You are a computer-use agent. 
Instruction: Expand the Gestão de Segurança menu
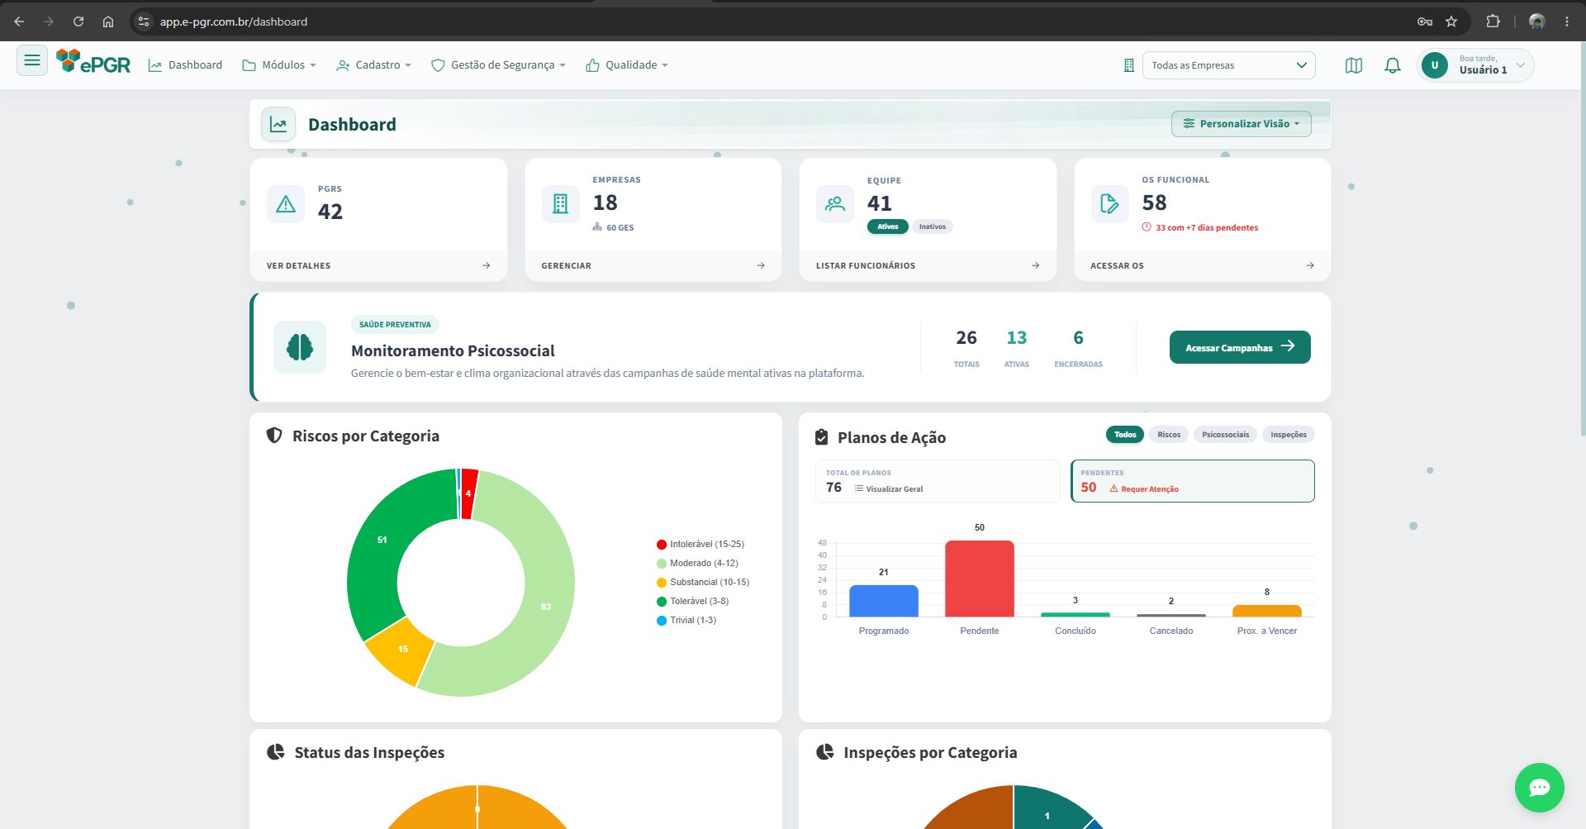click(x=499, y=65)
